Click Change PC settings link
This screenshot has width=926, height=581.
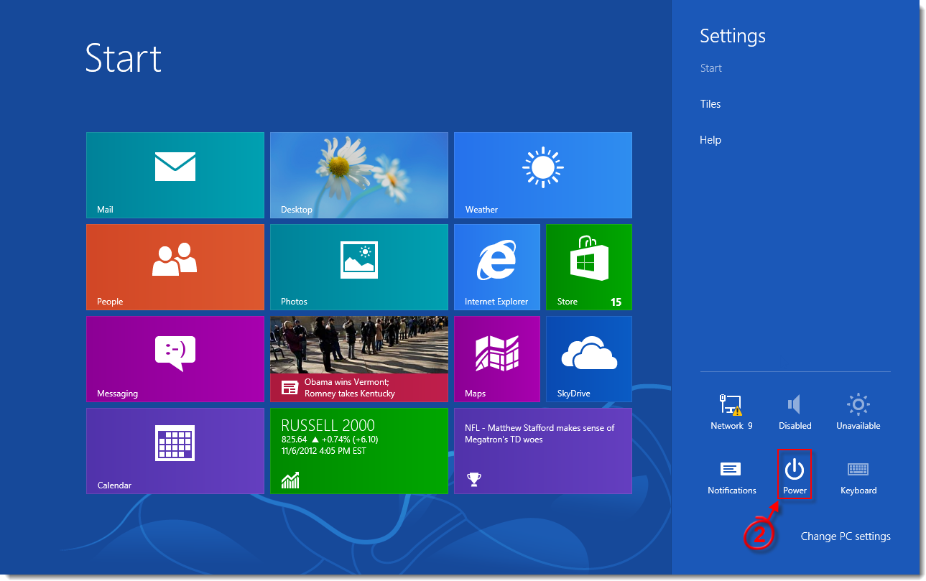tap(846, 536)
